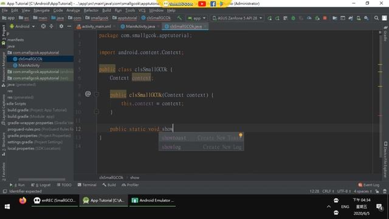Open the Terminal tool window
The width and height of the screenshot is (389, 219).
pyautogui.click(x=87, y=185)
